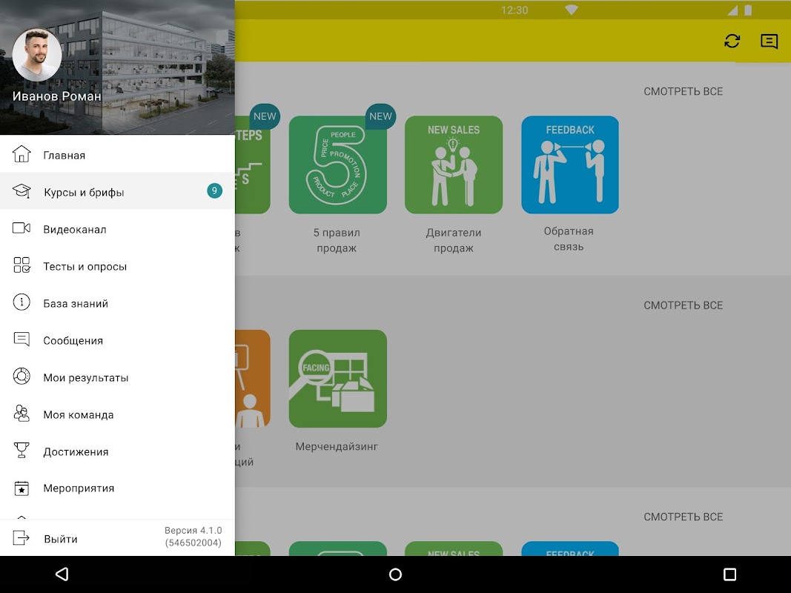Screen dimensions: 791x593
Task: Tap the user avatar photo of Иванов Роман
Action: pos(37,55)
